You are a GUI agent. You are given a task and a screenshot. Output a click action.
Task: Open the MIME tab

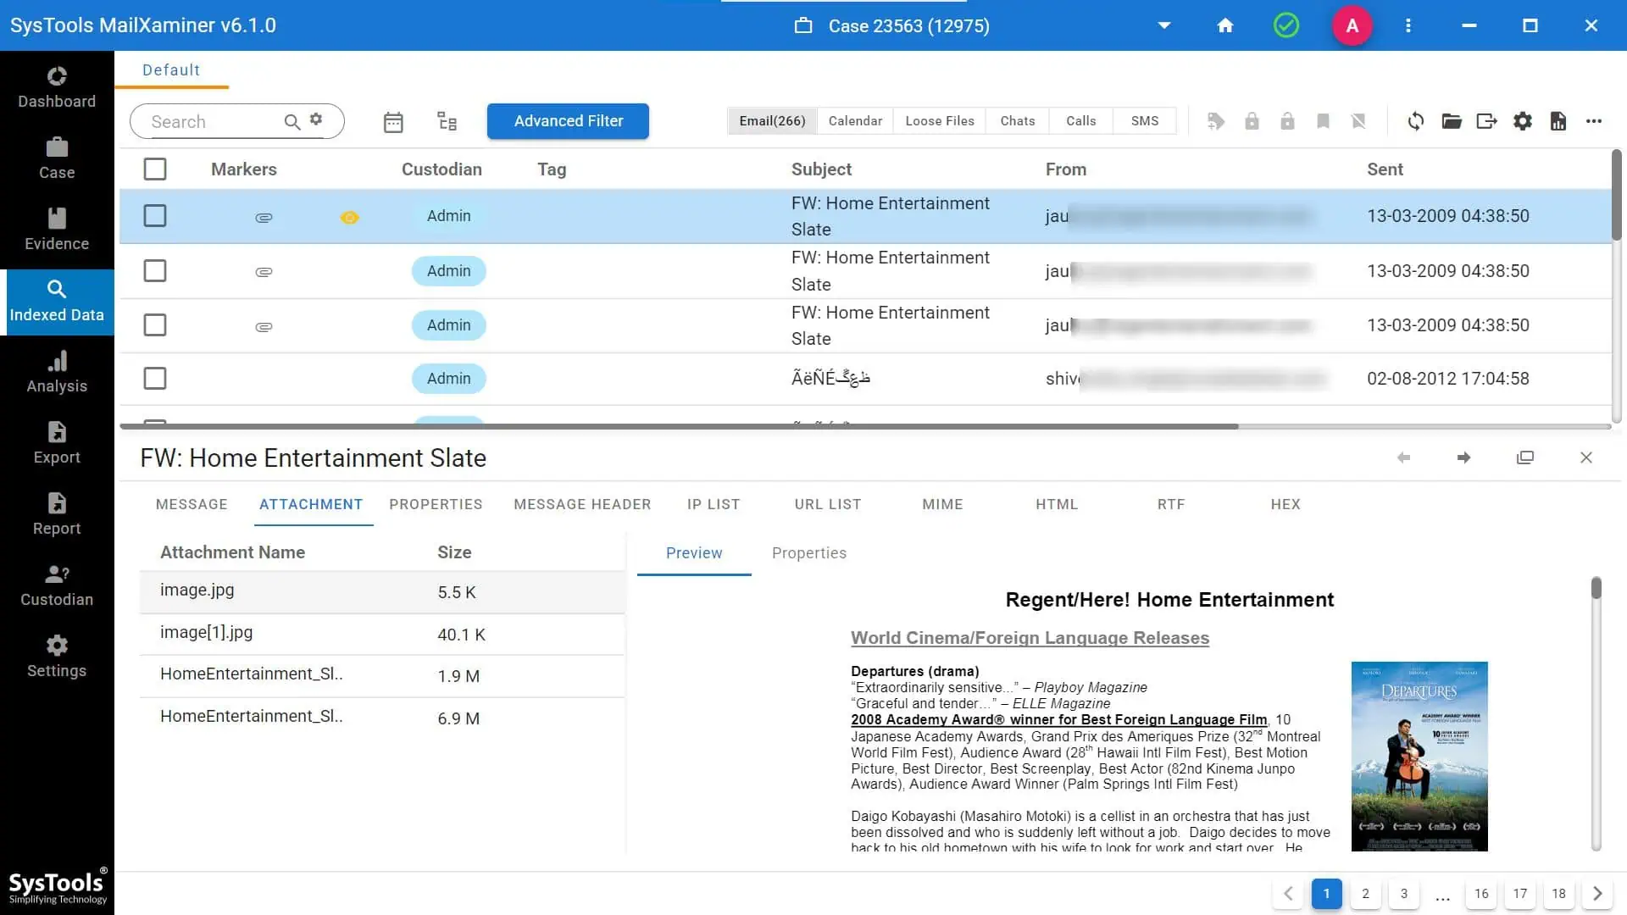click(942, 504)
